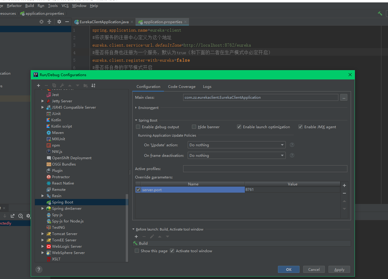Select npm configuration type
This screenshot has width=388, height=279.
(x=56, y=145)
